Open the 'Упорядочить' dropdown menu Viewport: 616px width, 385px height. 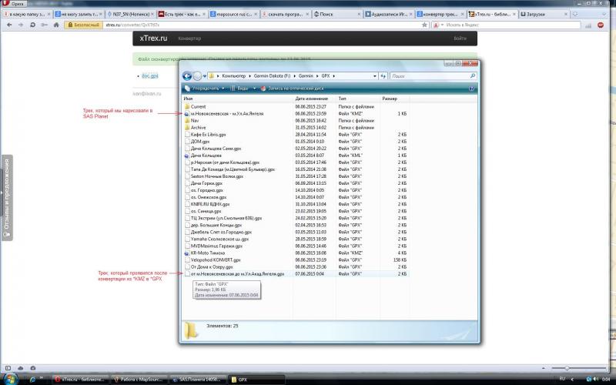[201, 89]
